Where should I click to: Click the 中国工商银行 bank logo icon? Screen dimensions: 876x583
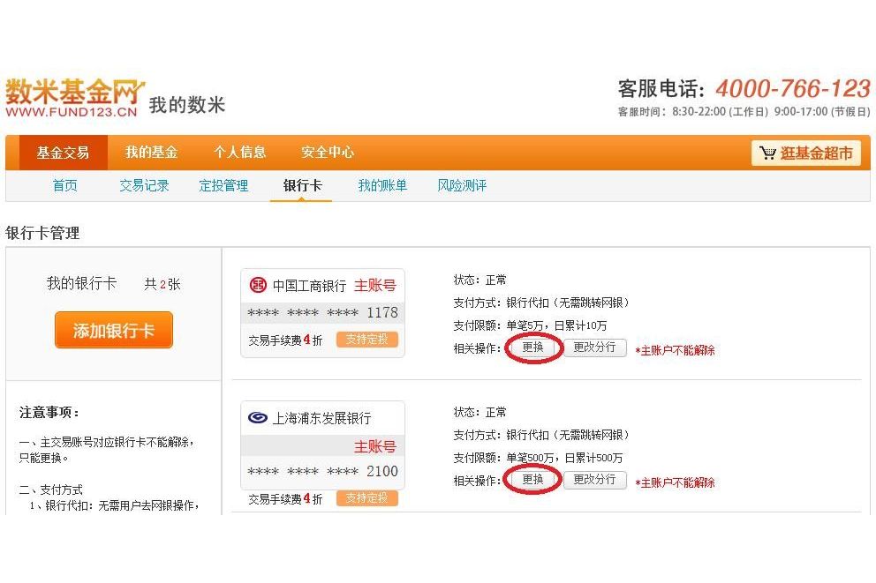[258, 285]
